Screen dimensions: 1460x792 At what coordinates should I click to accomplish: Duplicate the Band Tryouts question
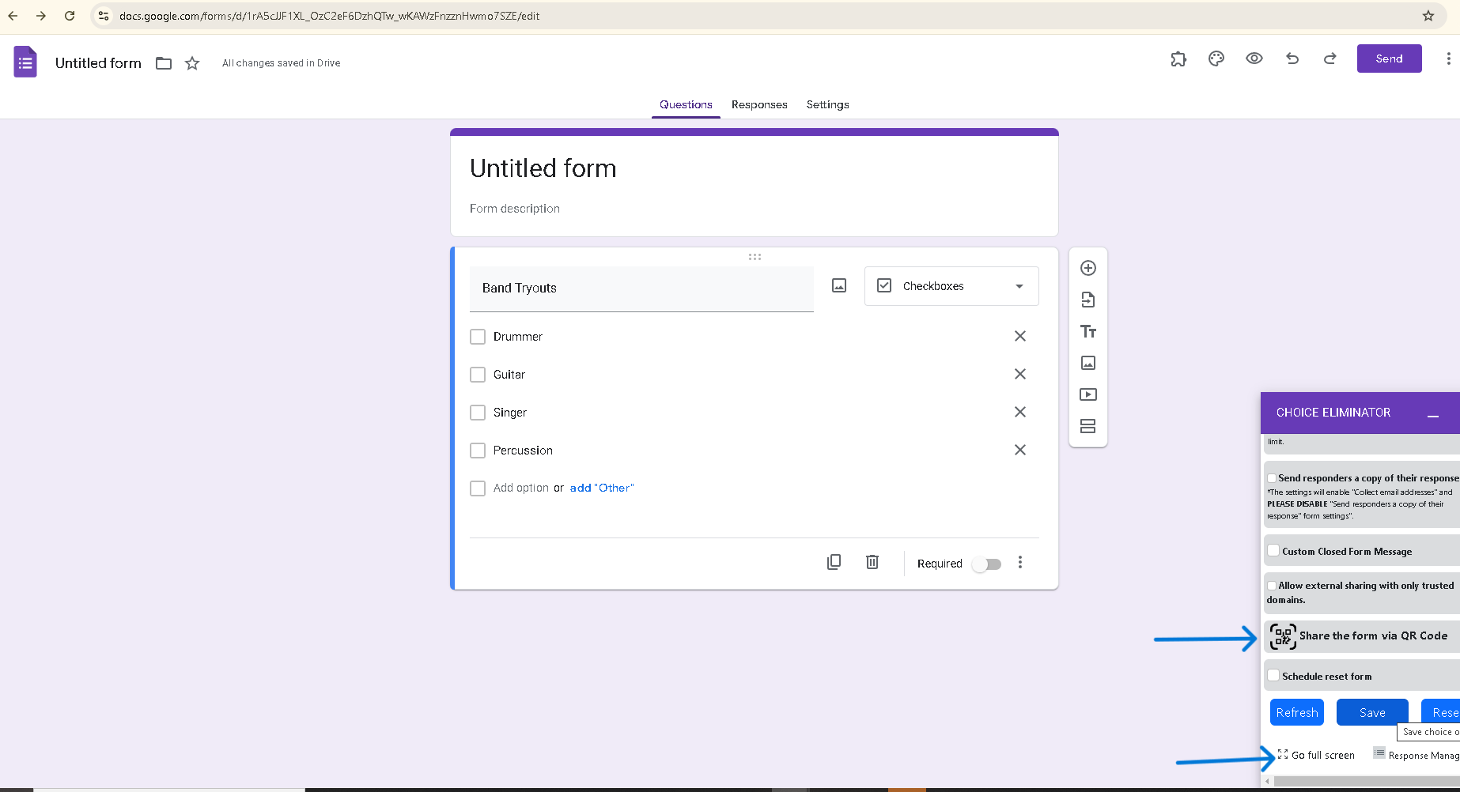click(x=834, y=562)
